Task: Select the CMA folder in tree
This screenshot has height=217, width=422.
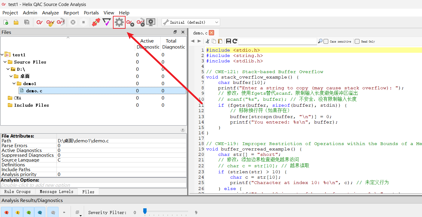Action: click(17, 98)
